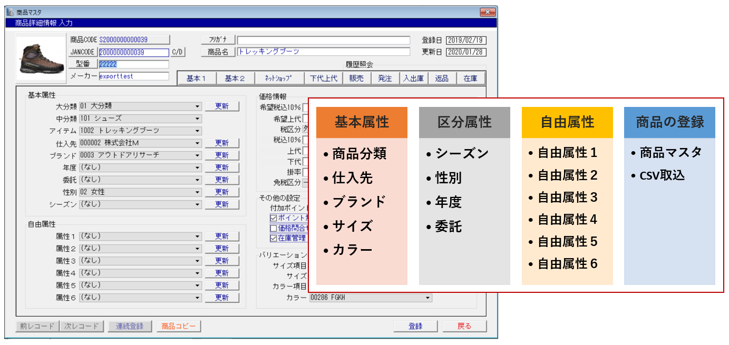Click the C/D button next to JANCODE
Viewport: 729px width, 345px height.
177,52
